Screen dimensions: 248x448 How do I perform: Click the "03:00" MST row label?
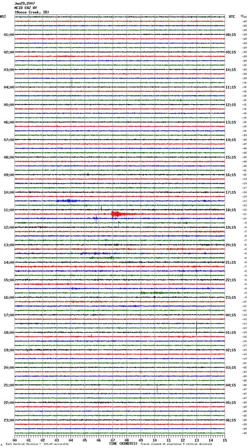(x=9, y=70)
